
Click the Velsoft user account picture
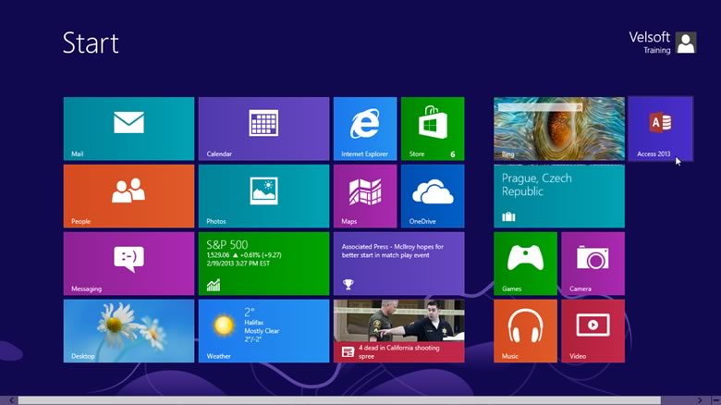coord(686,43)
